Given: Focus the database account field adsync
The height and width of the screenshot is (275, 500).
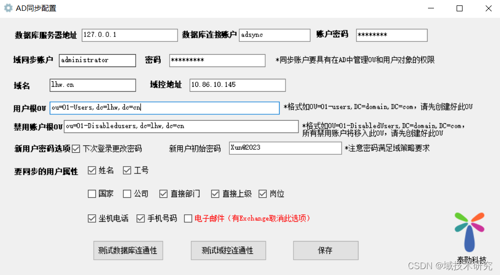Looking at the screenshot, I should pyautogui.click(x=275, y=35).
